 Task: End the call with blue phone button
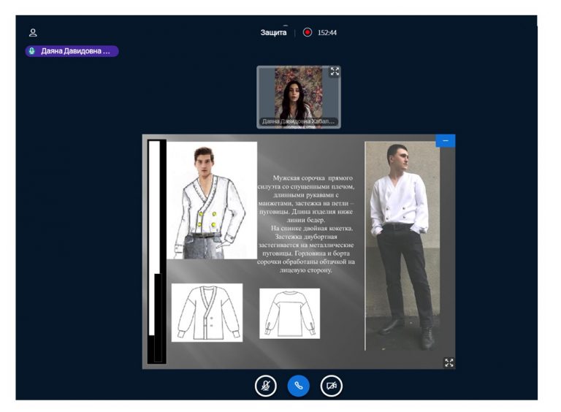click(298, 386)
